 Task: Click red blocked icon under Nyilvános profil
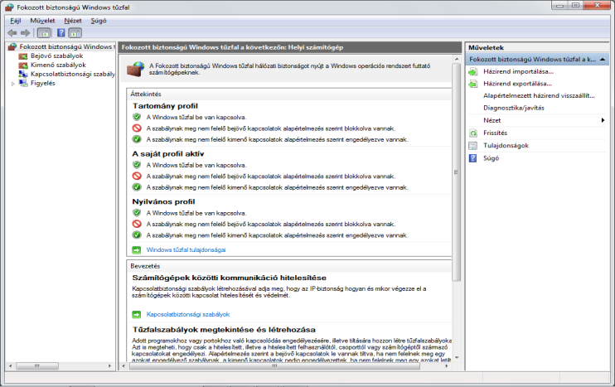[x=137, y=224]
